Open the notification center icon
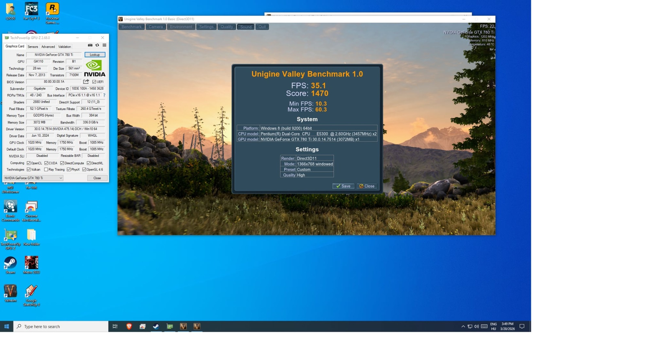 [x=522, y=326]
